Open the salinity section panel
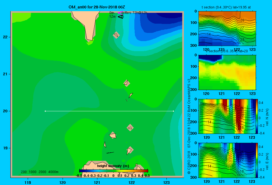Screen dimensions: 272x185 [227, 72]
